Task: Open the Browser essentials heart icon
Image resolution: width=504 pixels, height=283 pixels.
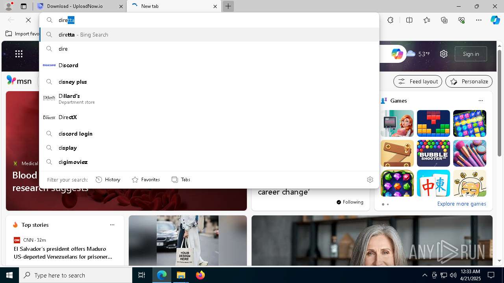Action: click(461, 20)
